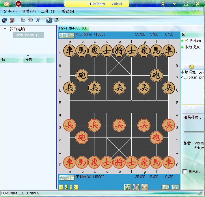Select red pawn on i3

click(x=169, y=125)
